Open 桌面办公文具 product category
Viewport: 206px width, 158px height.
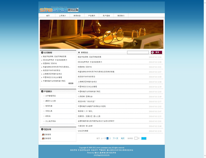pos(50,101)
